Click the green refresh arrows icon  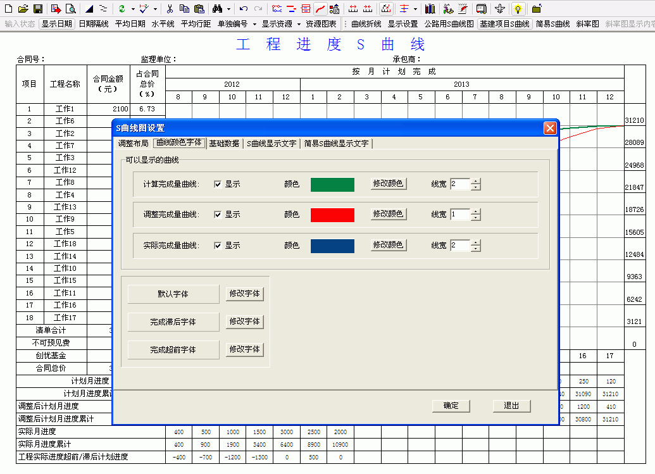point(122,8)
